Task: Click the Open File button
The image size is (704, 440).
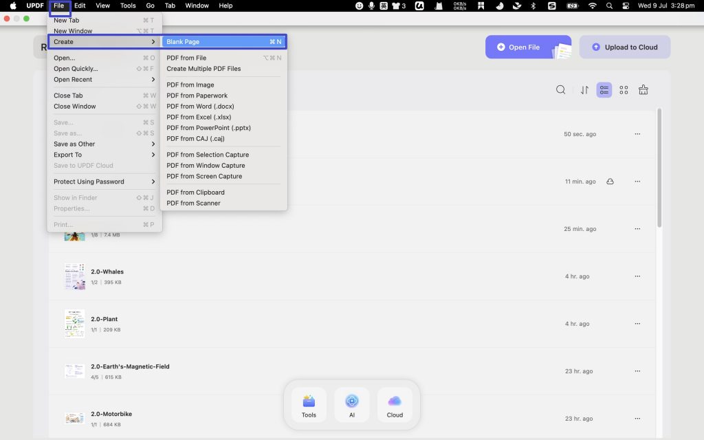Action: point(528,47)
